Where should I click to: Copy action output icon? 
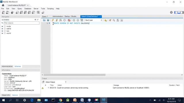[43, 82]
